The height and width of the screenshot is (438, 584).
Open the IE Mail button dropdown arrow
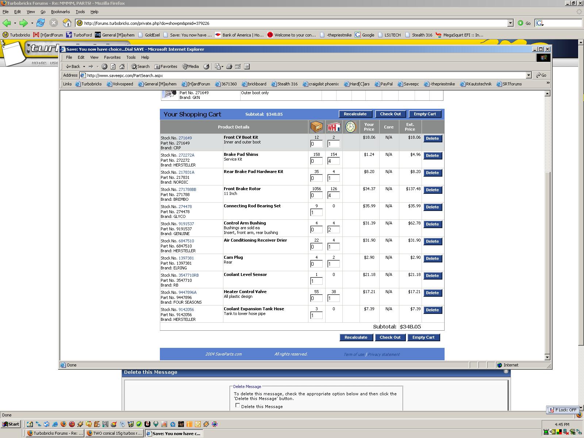click(222, 66)
